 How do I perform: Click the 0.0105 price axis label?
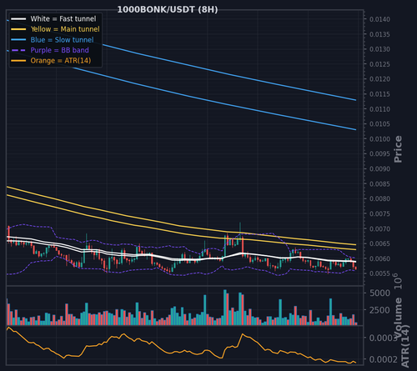tap(379, 124)
